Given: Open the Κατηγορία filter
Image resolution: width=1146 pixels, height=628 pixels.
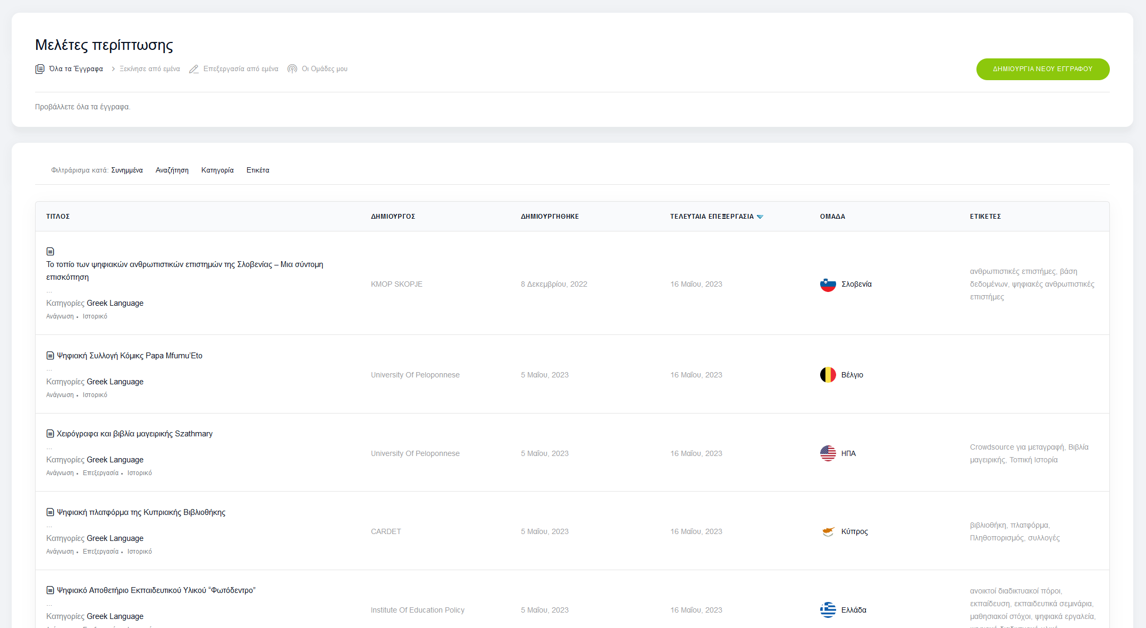Looking at the screenshot, I should pyautogui.click(x=217, y=170).
